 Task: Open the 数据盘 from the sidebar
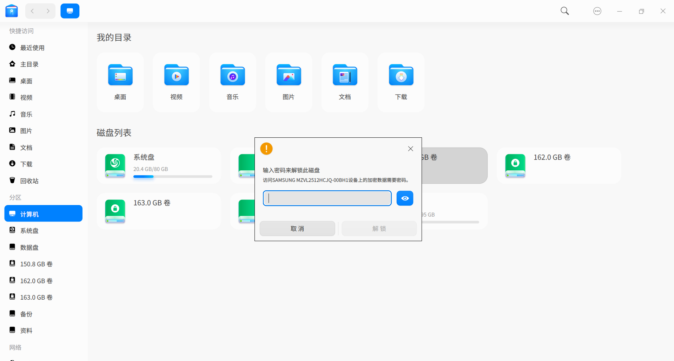(29, 247)
